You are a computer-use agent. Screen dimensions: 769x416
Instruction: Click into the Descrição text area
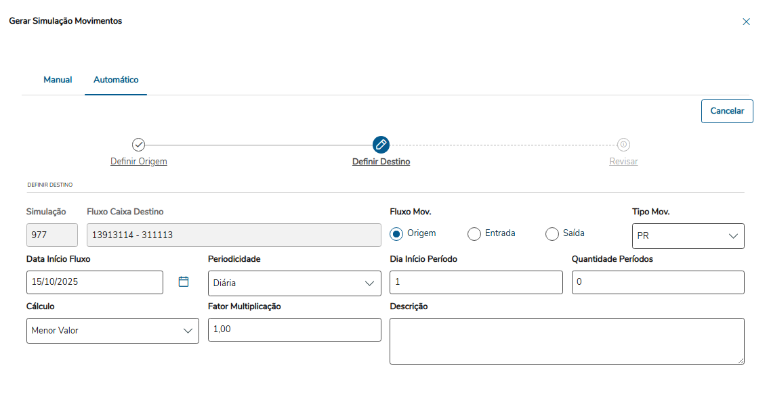coord(566,341)
